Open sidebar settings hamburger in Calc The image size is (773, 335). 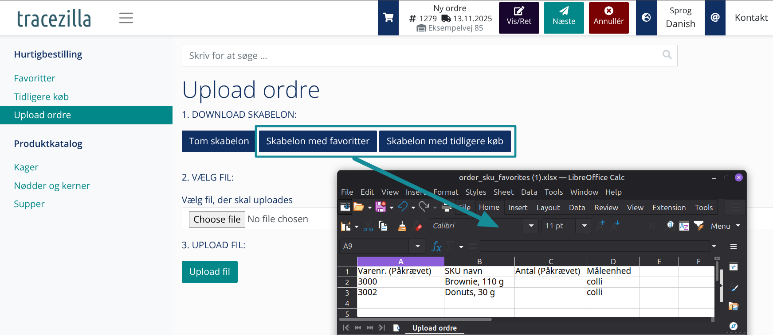734,246
